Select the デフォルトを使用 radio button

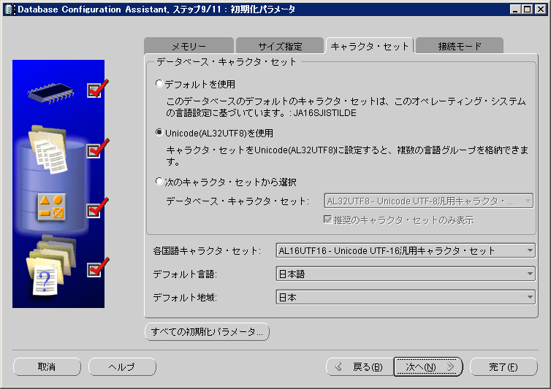(x=159, y=83)
